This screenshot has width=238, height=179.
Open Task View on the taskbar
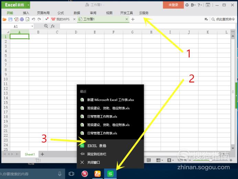(71, 174)
